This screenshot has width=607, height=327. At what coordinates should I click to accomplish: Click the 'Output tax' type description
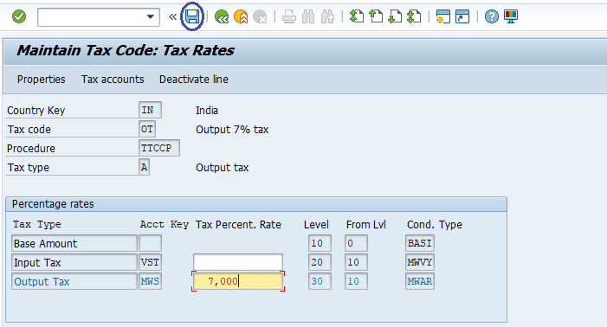(x=223, y=168)
